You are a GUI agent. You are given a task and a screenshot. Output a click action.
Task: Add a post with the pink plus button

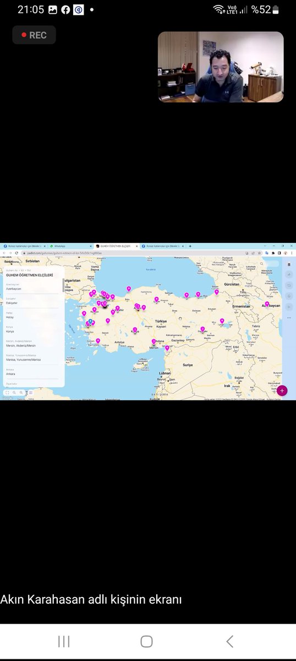(282, 391)
